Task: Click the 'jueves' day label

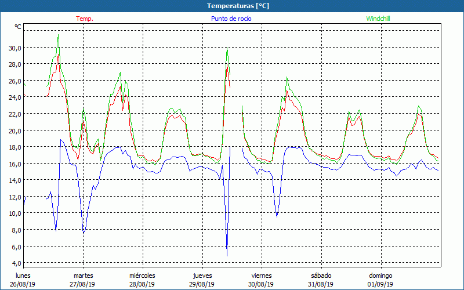Action: pyautogui.click(x=202, y=275)
